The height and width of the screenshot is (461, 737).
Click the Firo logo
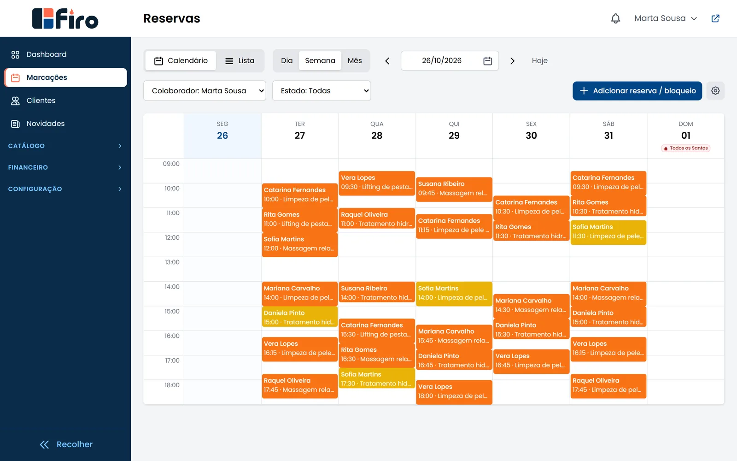pos(65,18)
